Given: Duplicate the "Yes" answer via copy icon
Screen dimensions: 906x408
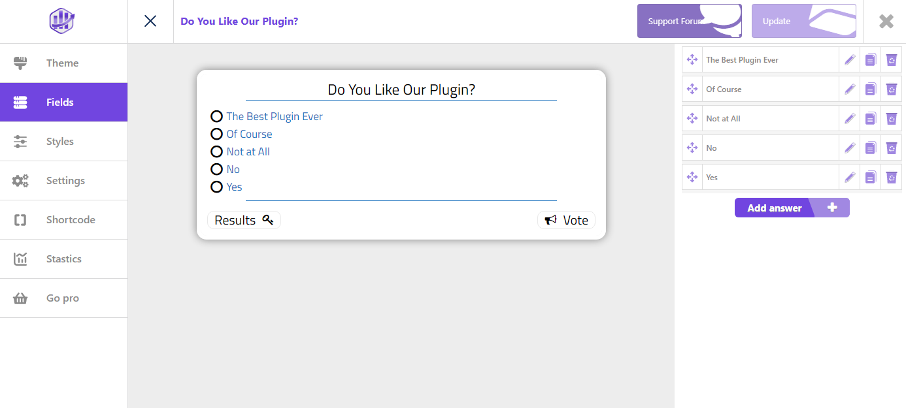Looking at the screenshot, I should (x=870, y=178).
